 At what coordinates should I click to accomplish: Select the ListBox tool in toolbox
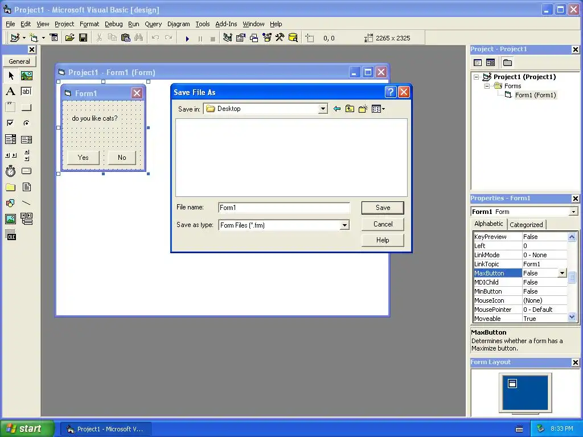pos(26,139)
